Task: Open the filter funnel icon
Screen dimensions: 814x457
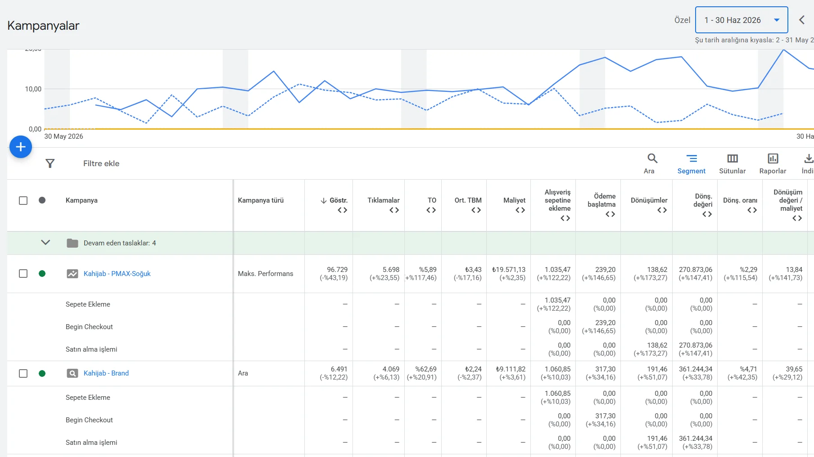Action: (x=50, y=163)
